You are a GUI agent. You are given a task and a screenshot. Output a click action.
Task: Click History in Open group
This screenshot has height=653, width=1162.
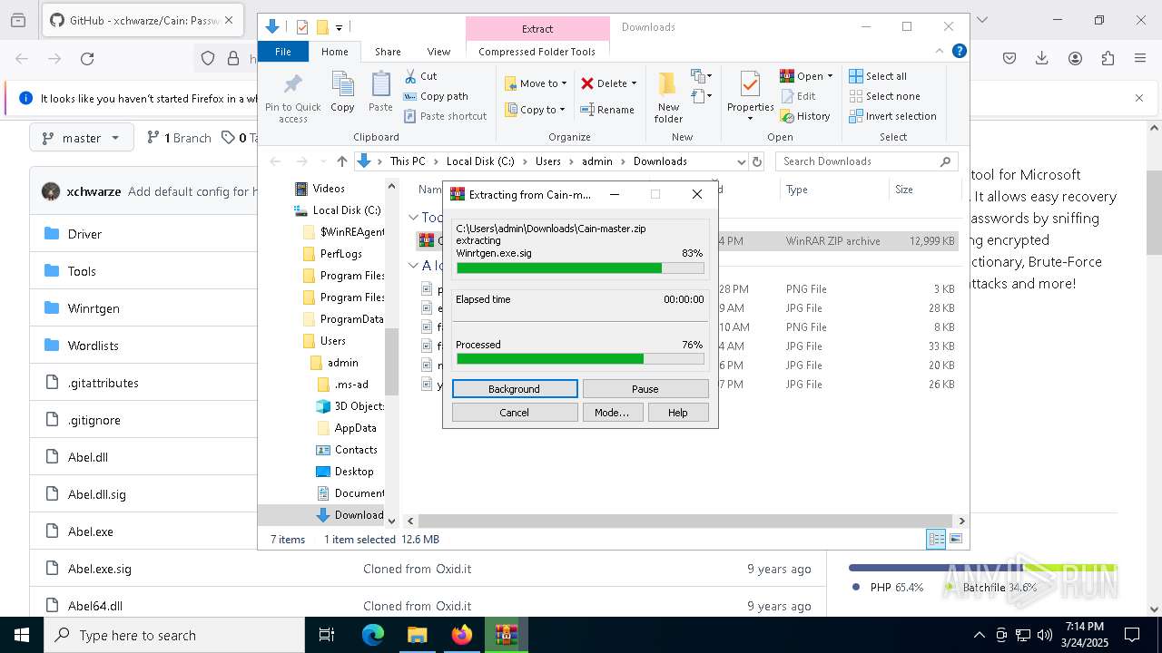pyautogui.click(x=805, y=116)
